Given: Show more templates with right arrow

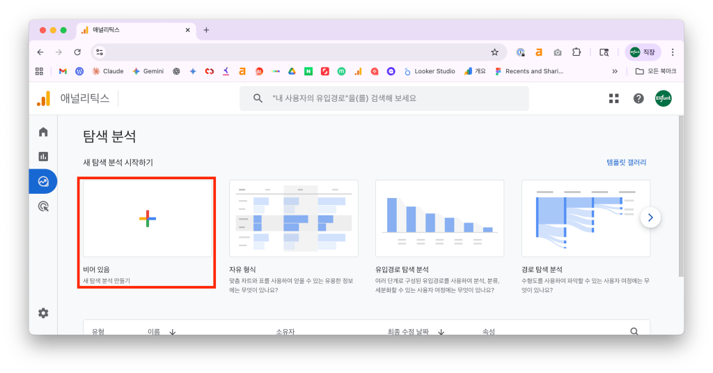Looking at the screenshot, I should point(650,218).
